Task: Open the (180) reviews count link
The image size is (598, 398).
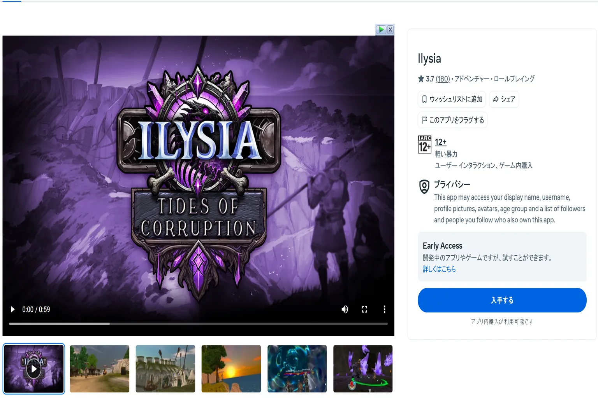Action: (x=443, y=79)
